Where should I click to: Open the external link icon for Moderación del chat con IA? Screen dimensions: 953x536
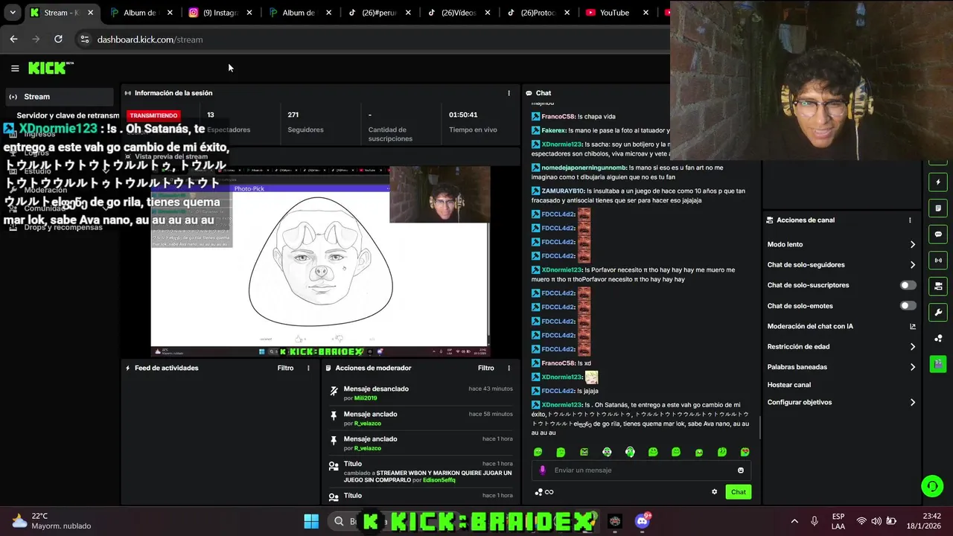click(x=913, y=326)
